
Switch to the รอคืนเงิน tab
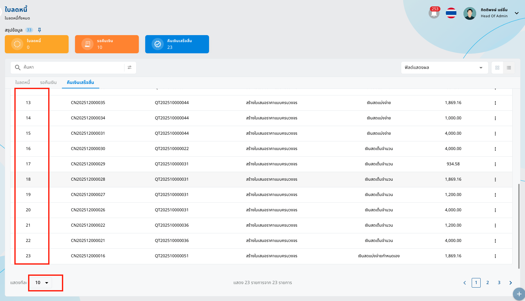48,82
